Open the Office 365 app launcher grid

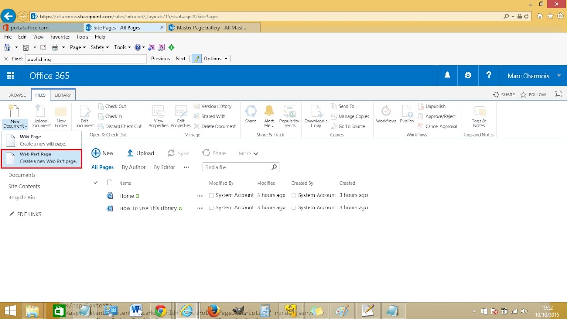(x=10, y=76)
